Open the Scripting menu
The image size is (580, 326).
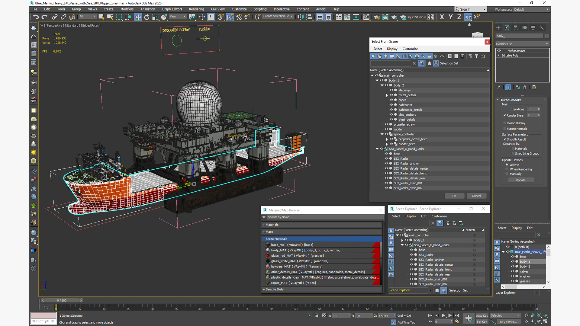[260, 9]
